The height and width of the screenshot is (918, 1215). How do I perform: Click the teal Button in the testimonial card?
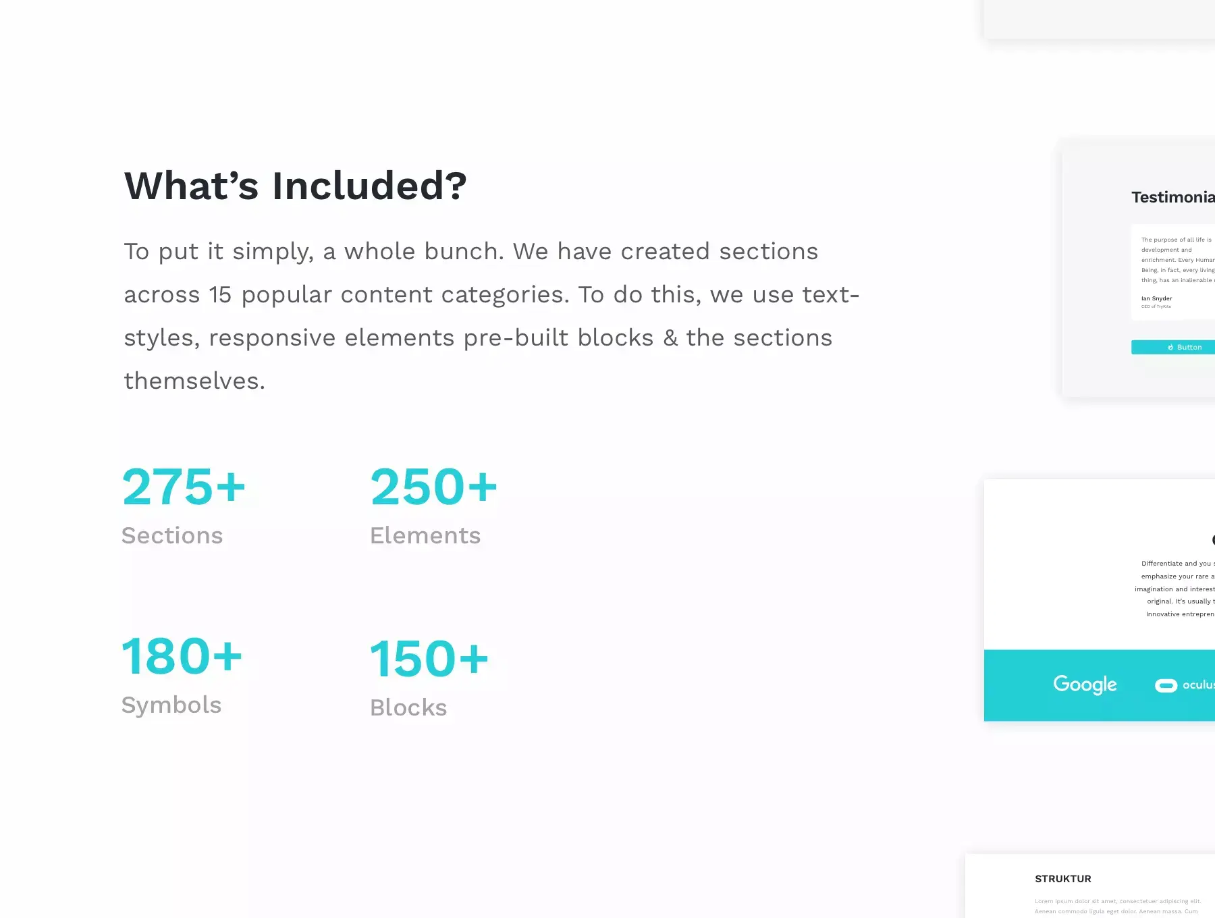[1173, 347]
